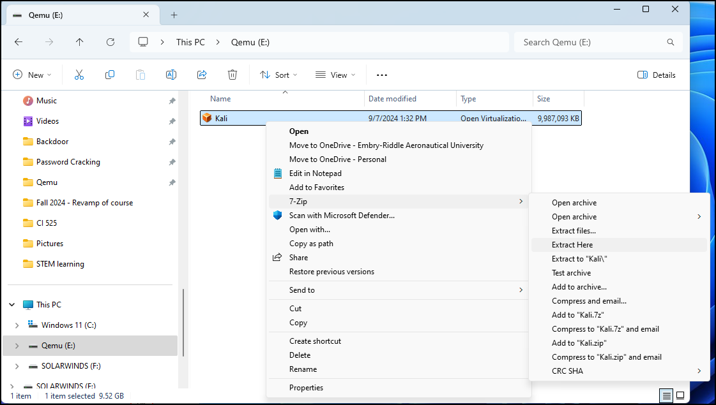Expand the Windows 11 (C:) tree node

pos(17,325)
